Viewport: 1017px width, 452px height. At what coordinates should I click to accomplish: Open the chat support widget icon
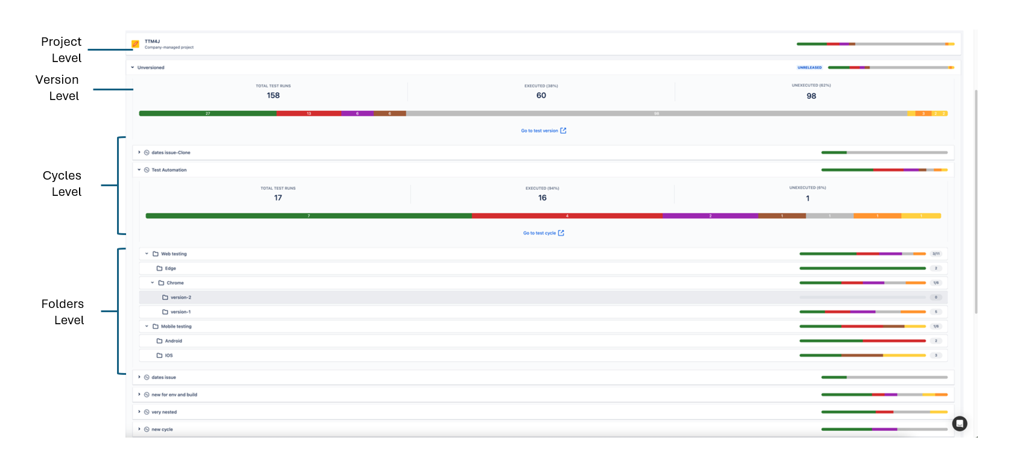click(x=960, y=424)
